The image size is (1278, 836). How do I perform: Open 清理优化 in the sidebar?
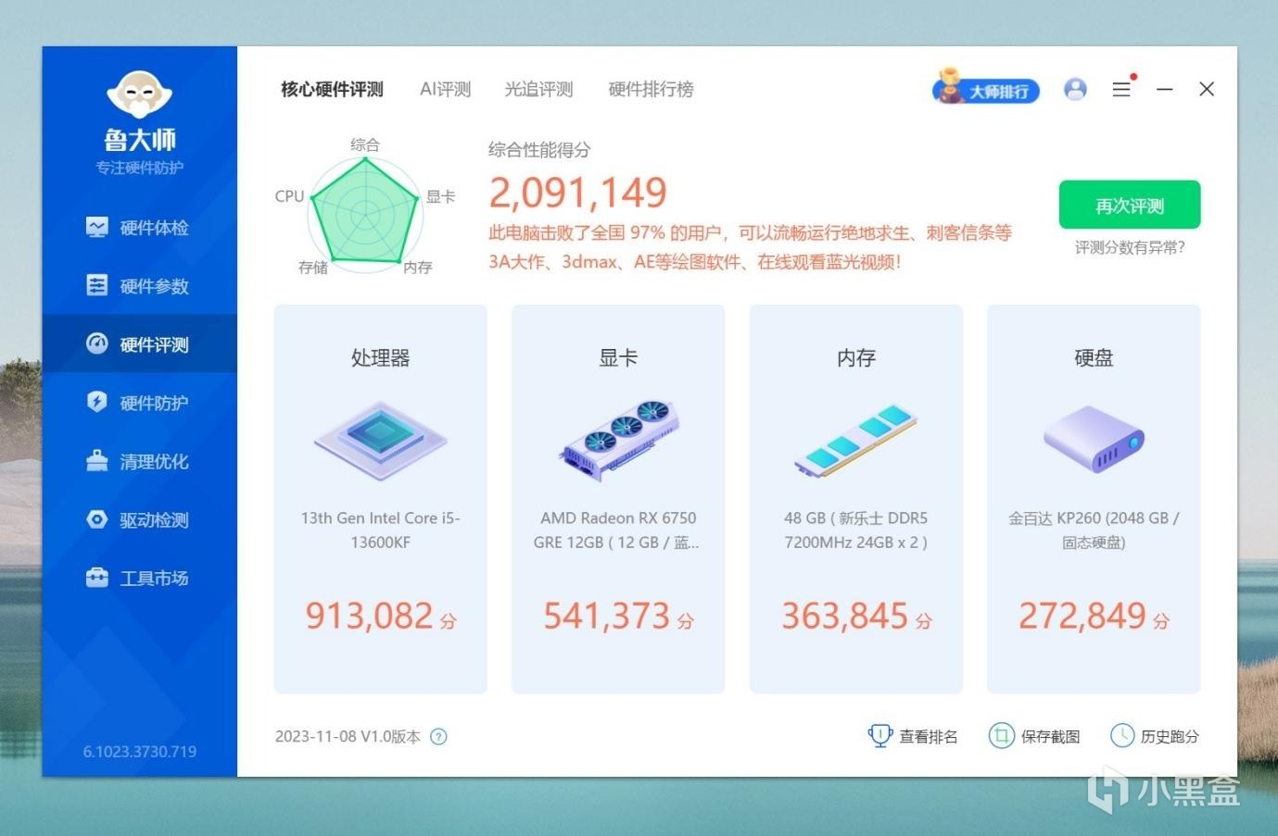(139, 461)
